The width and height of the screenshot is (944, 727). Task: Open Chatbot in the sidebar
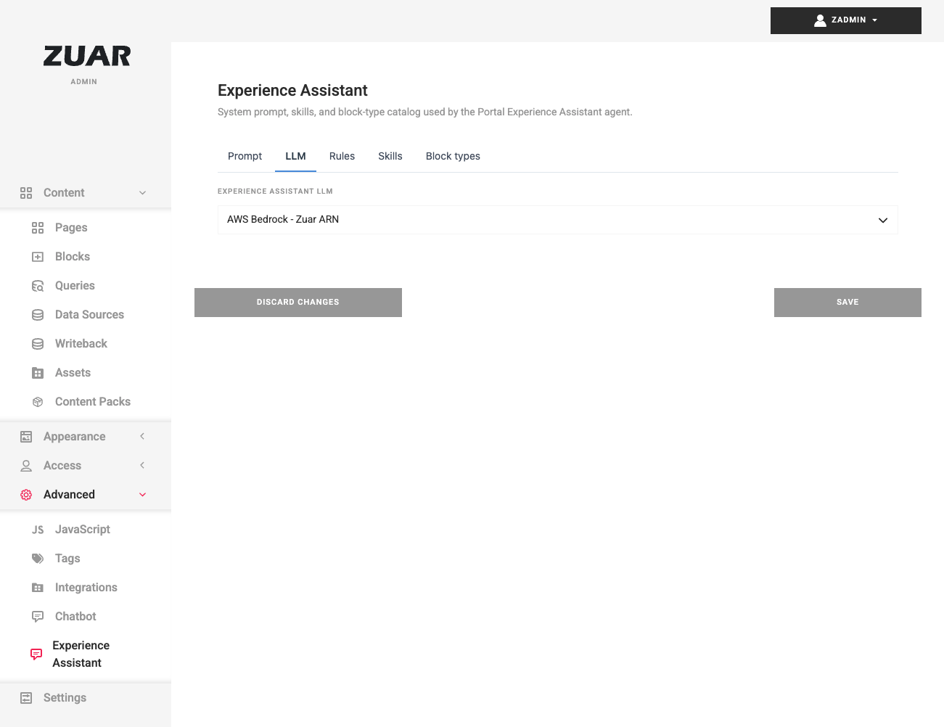75,617
